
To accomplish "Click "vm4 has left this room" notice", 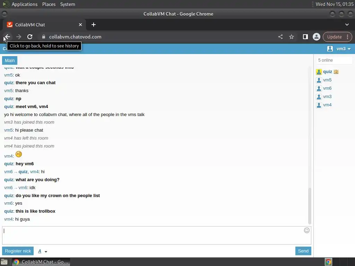I will point(26,138).
